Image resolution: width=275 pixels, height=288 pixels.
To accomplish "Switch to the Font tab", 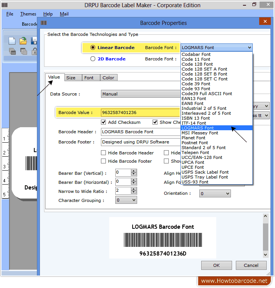I will pos(91,78).
